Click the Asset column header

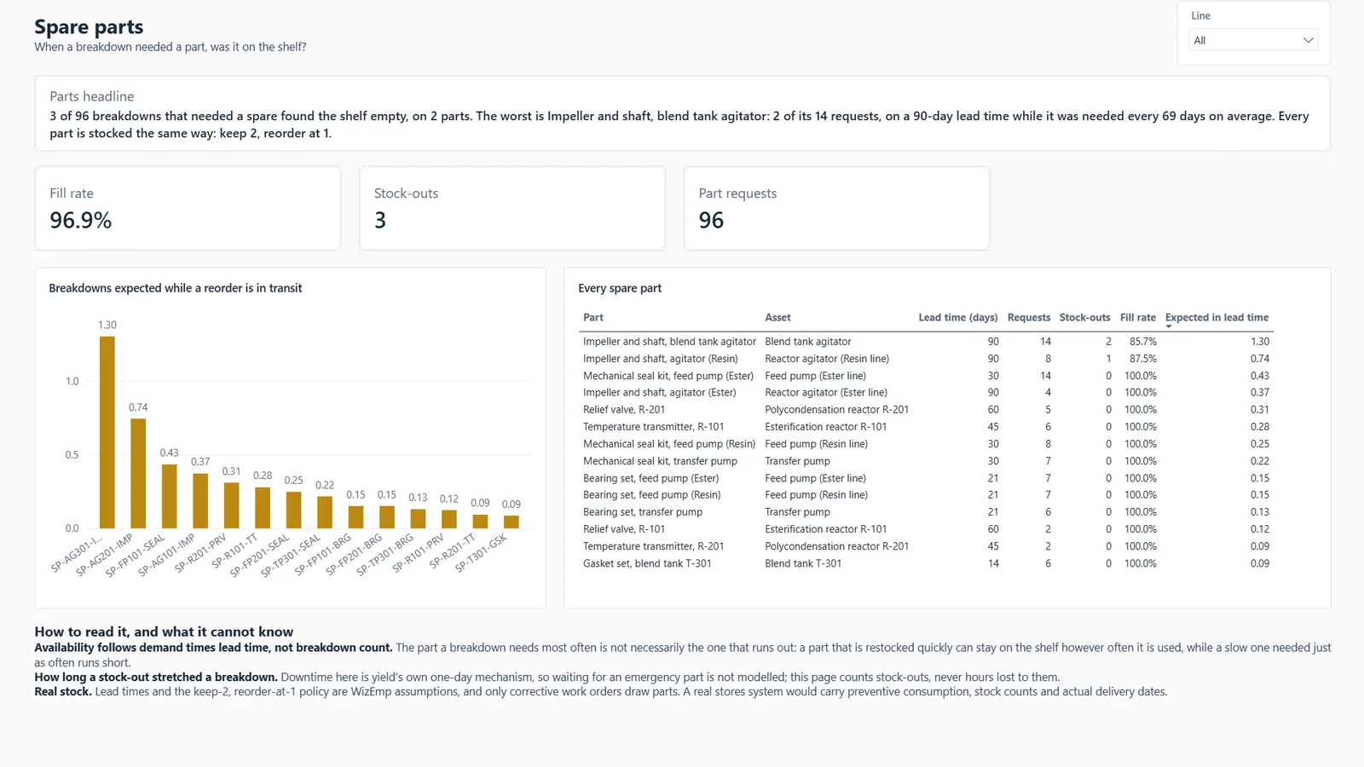pos(777,317)
